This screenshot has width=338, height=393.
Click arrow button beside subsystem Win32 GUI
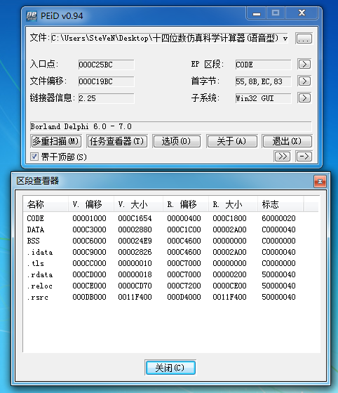pos(304,98)
